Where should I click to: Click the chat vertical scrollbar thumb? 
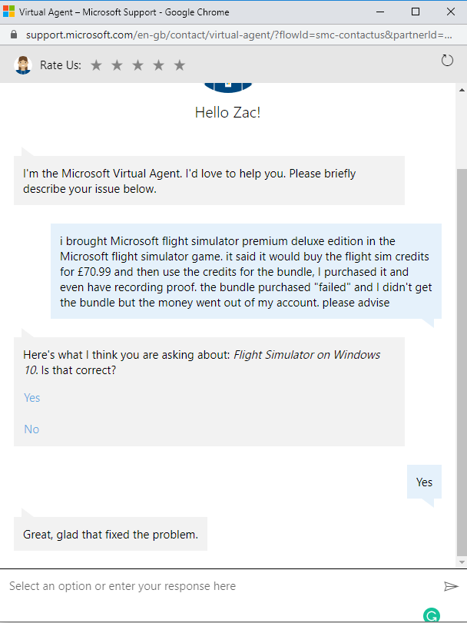click(462, 362)
